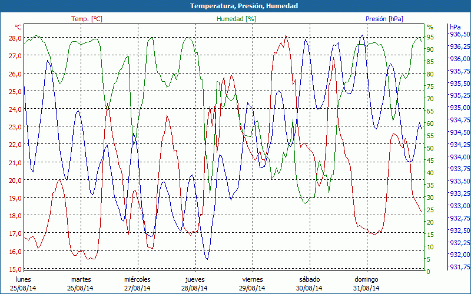Image resolution: width=471 pixels, height=294 pixels.
Task: Click the green 'Humedad [%]' legend label
Action: tap(237, 19)
